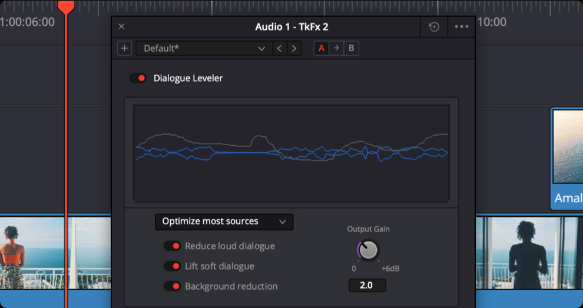Disable the Dialogue Leveler effect toggle
583x308 pixels.
tap(138, 78)
